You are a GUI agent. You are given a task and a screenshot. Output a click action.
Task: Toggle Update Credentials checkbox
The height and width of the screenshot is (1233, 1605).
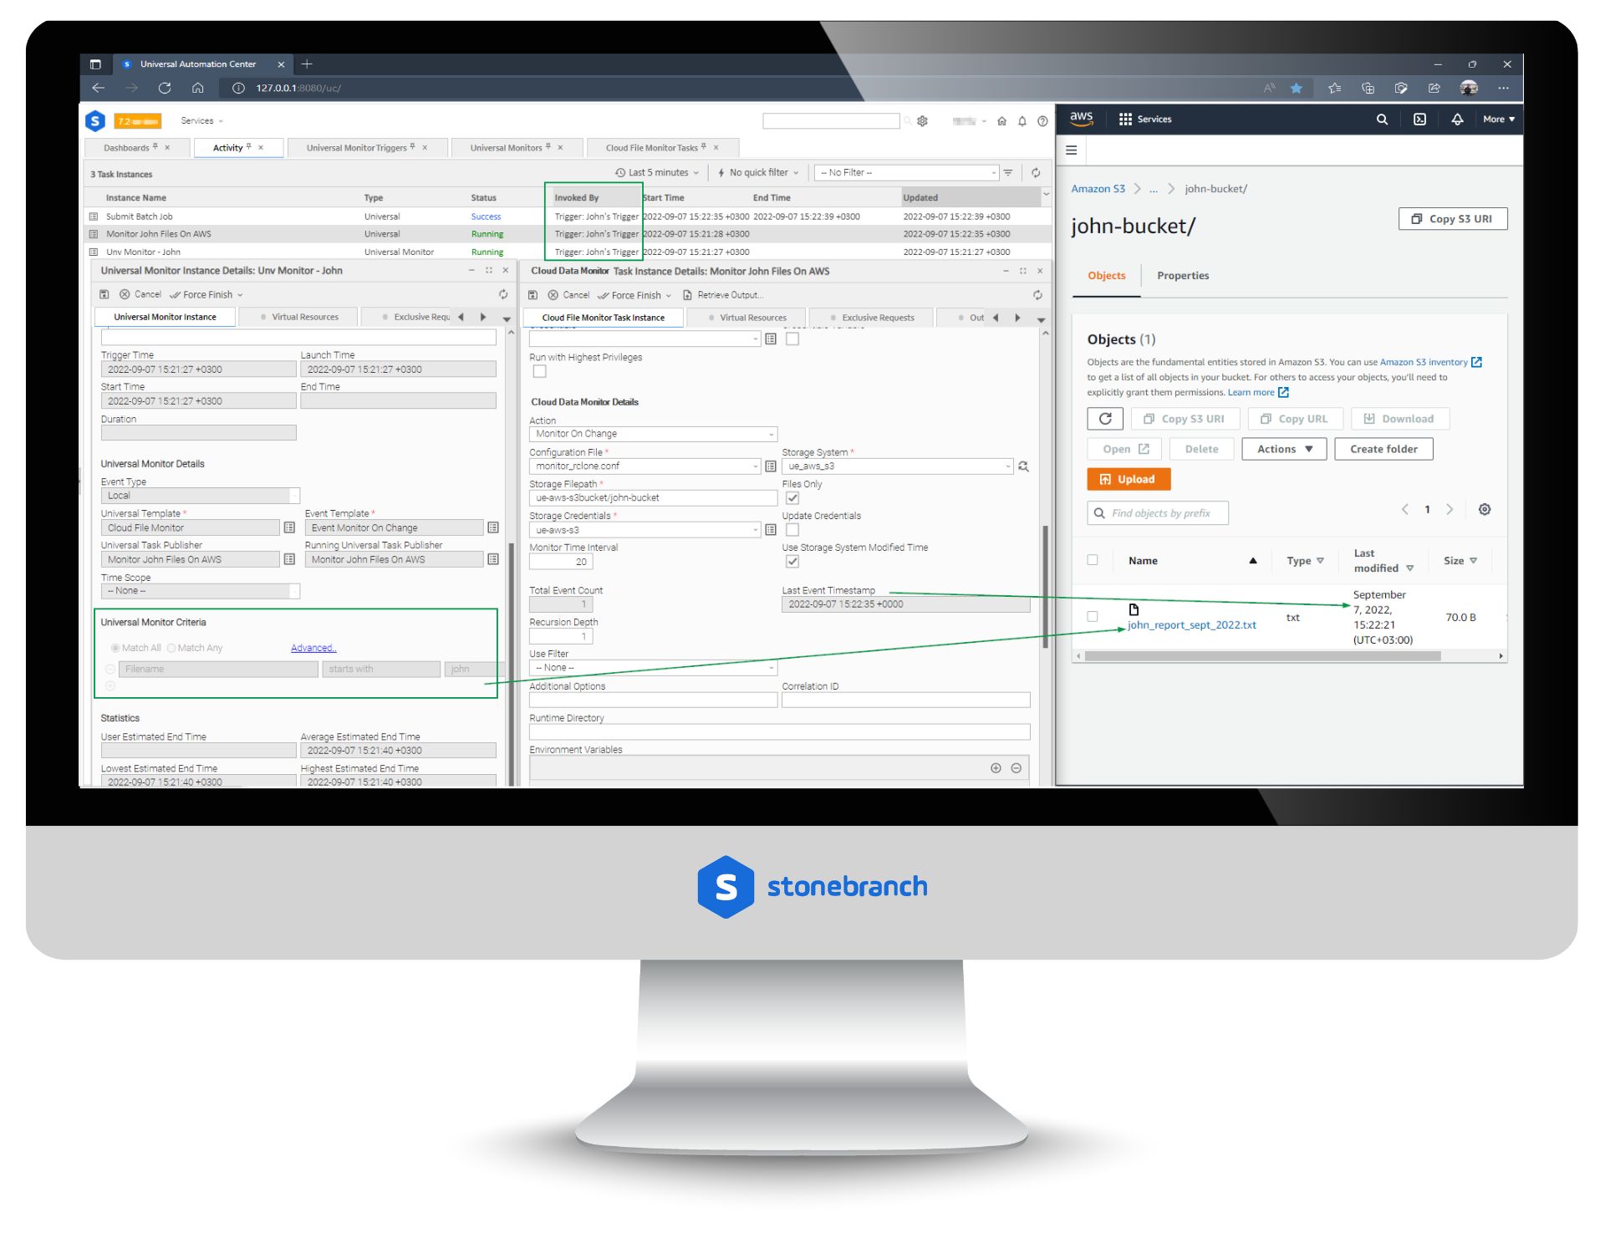792,530
